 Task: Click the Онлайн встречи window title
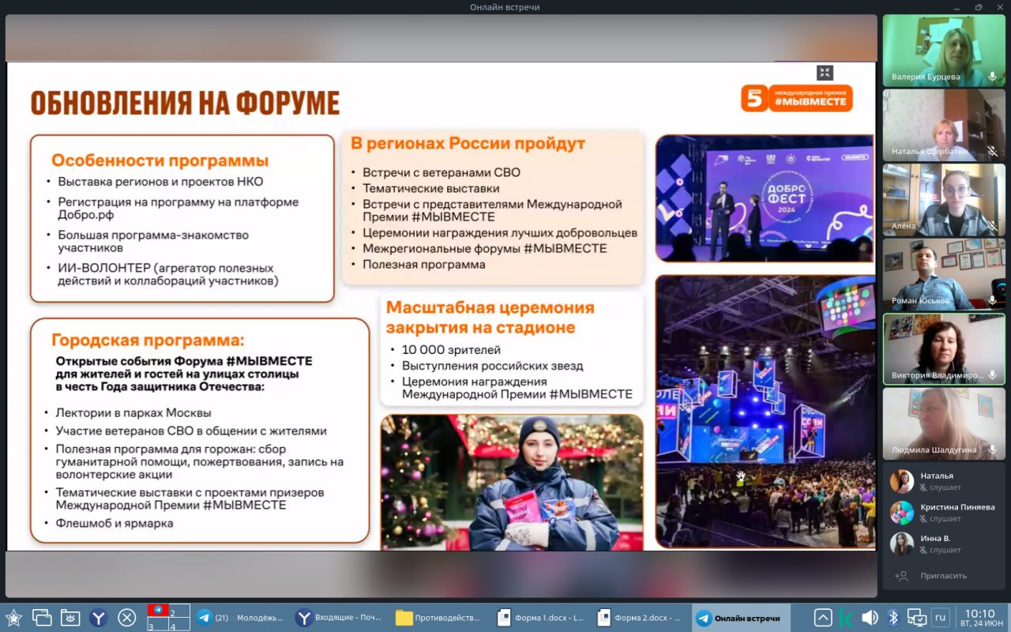click(505, 7)
